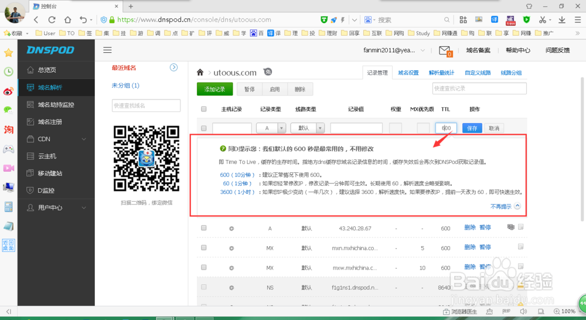Open the line type 默认 dropdown
This screenshot has height=320, width=586.
tap(308, 128)
